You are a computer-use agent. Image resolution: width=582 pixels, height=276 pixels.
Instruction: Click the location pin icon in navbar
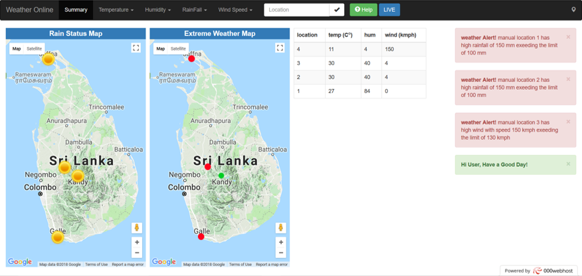(573, 10)
